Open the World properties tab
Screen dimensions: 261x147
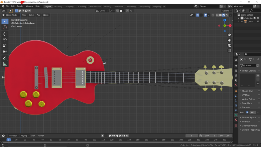tap(236, 85)
